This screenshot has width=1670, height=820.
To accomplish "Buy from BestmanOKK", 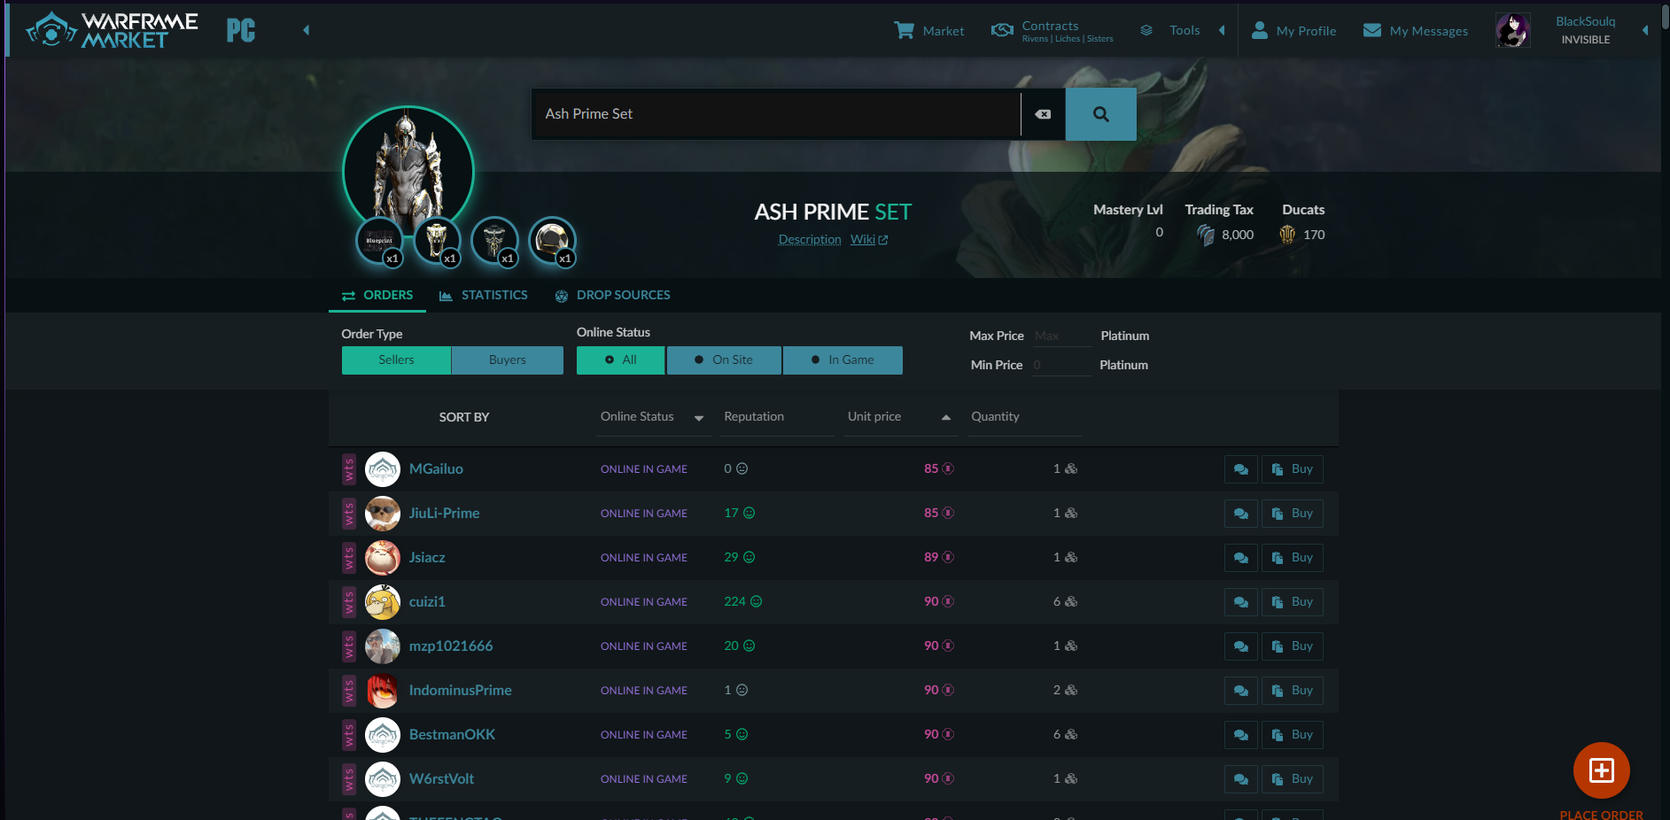I will point(1293,735).
